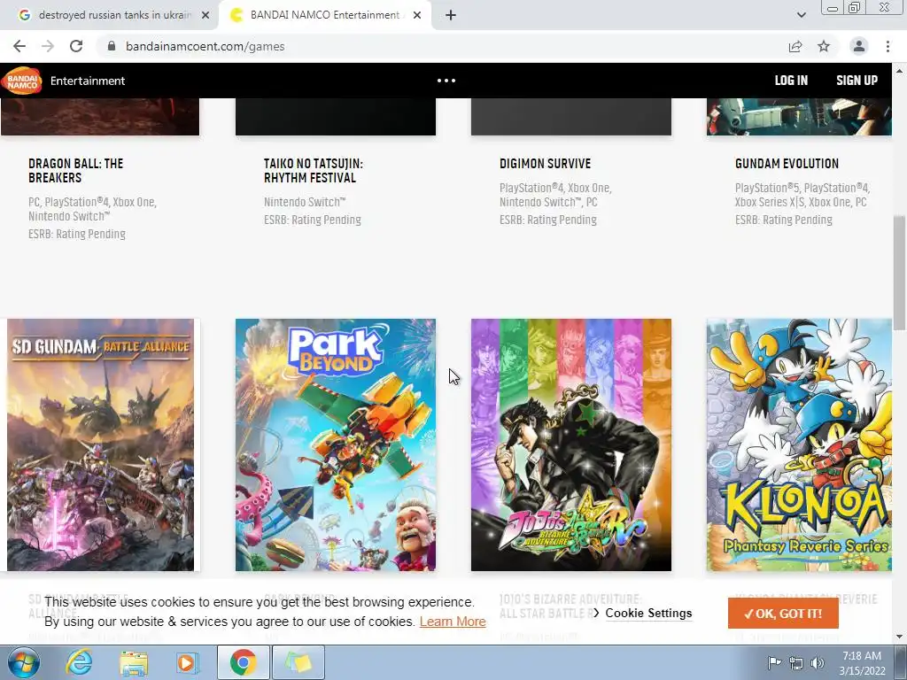Click SIGN UP in header
Screen dimensions: 907x680
tap(857, 81)
